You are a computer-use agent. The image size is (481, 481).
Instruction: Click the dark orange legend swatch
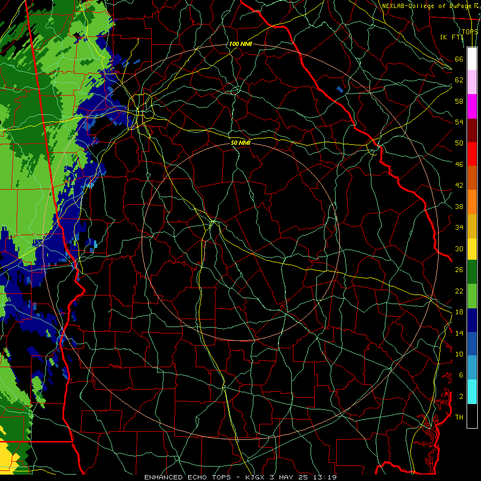pyautogui.click(x=472, y=177)
